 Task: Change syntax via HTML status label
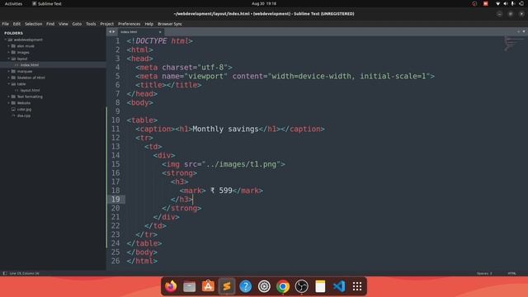(x=511, y=273)
